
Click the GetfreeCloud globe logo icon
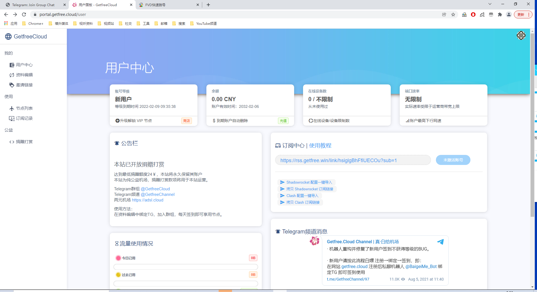coord(8,36)
